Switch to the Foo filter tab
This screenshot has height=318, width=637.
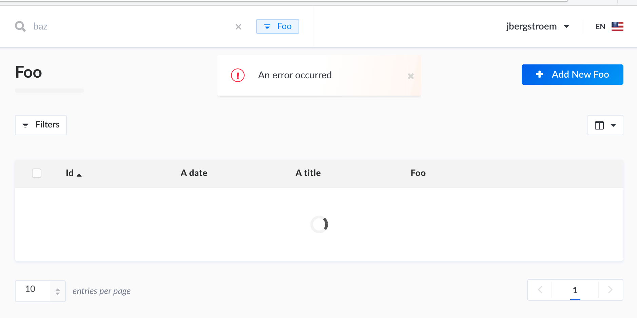[277, 26]
